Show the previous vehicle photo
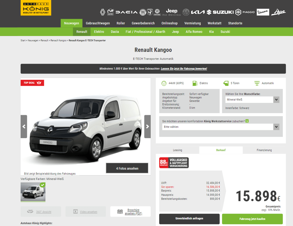293x226 pixels. pos(24,126)
